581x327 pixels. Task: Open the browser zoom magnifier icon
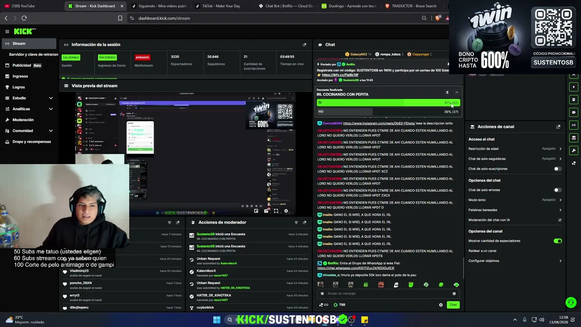424,18
